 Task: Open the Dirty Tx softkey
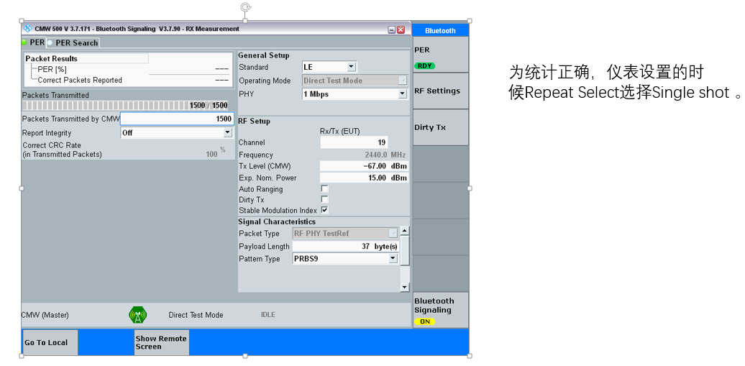(x=440, y=127)
